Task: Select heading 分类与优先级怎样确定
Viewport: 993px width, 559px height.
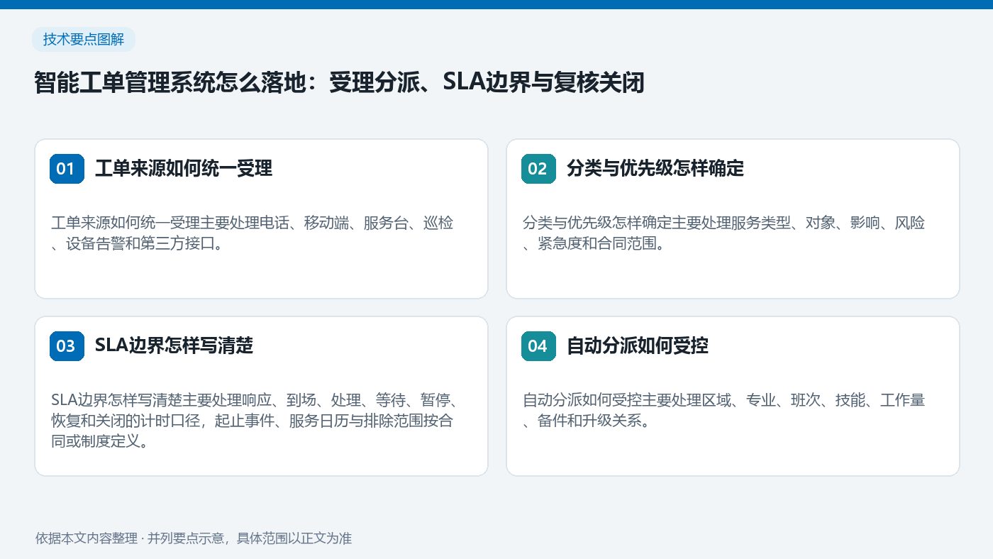Action: 655,169
